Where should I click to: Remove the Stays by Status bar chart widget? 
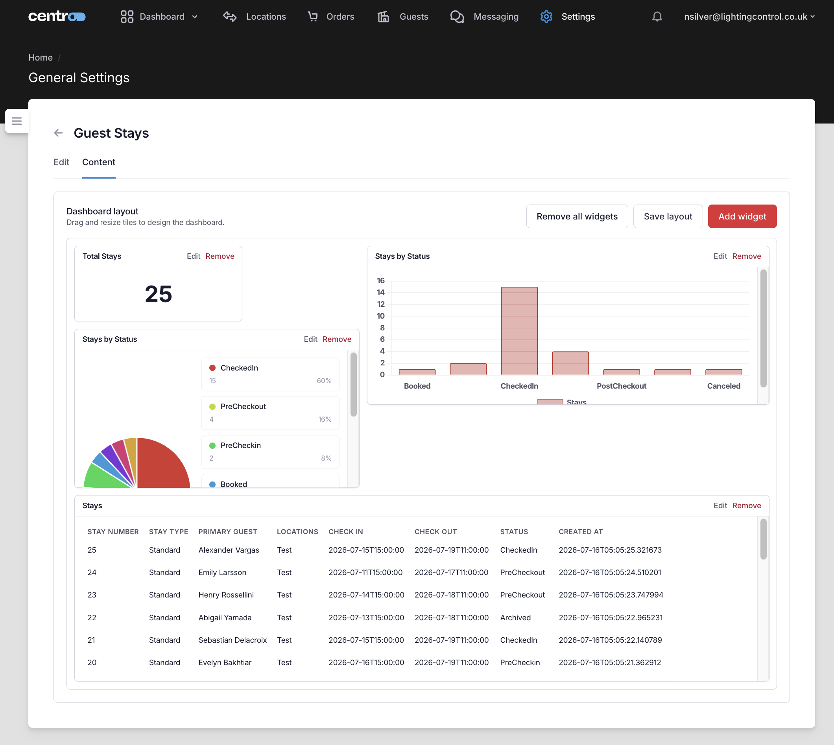pos(746,256)
